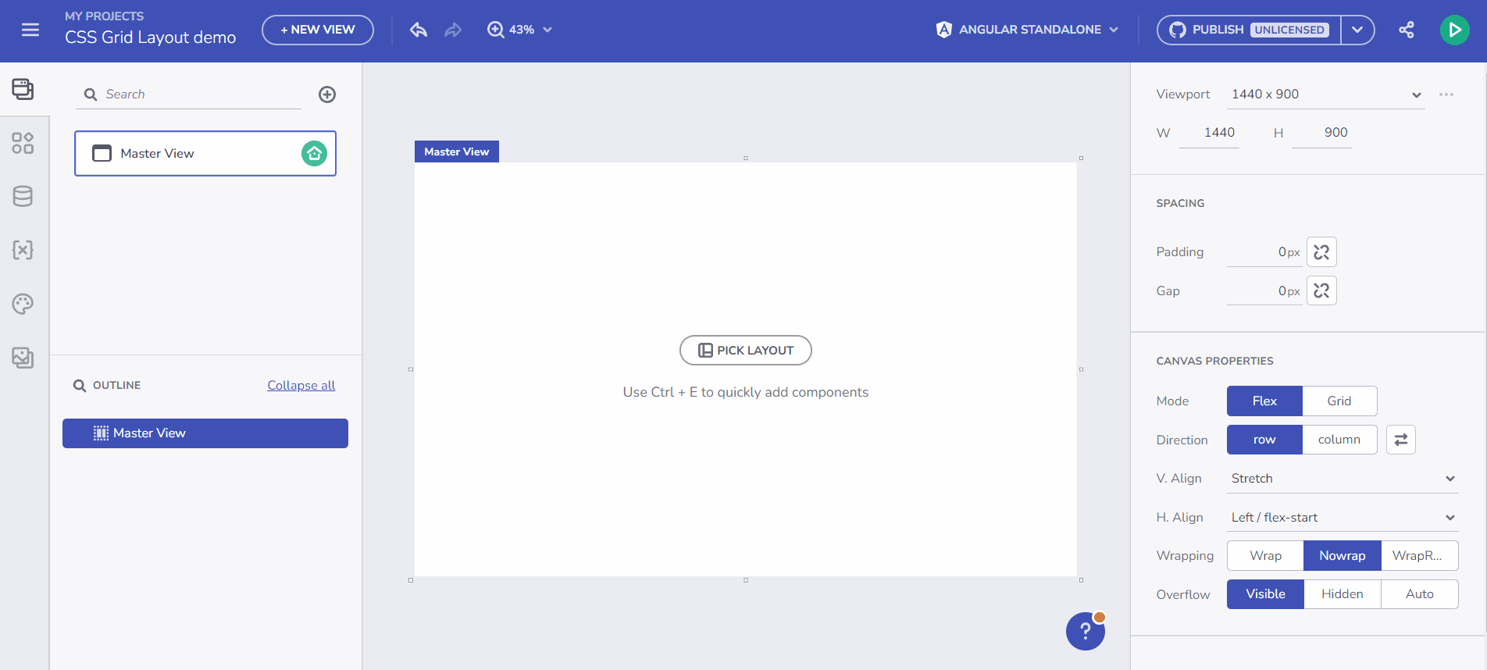Click the redo arrow
This screenshot has width=1487, height=670.
click(453, 30)
